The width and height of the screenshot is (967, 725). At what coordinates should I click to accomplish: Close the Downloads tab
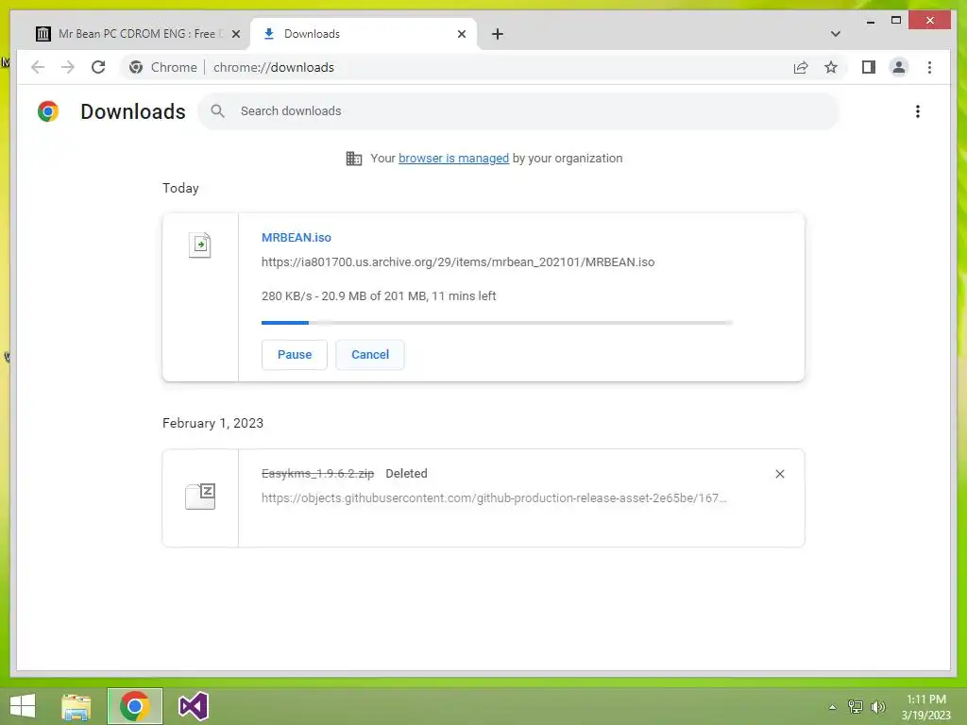pos(461,35)
